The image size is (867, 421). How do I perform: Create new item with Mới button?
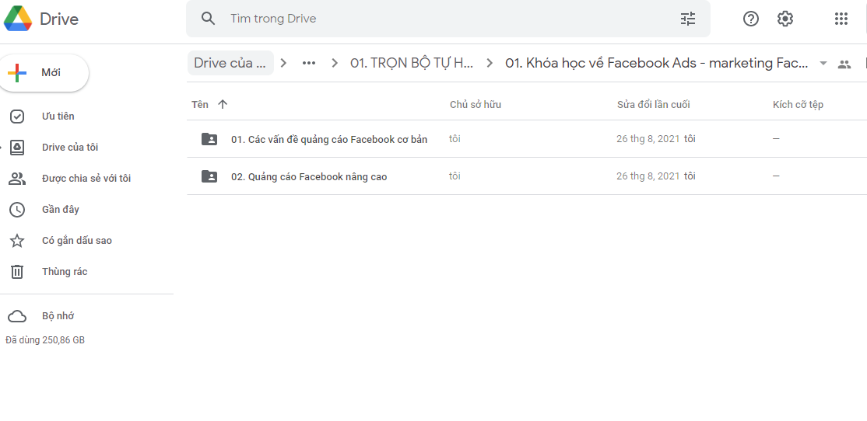tap(44, 73)
